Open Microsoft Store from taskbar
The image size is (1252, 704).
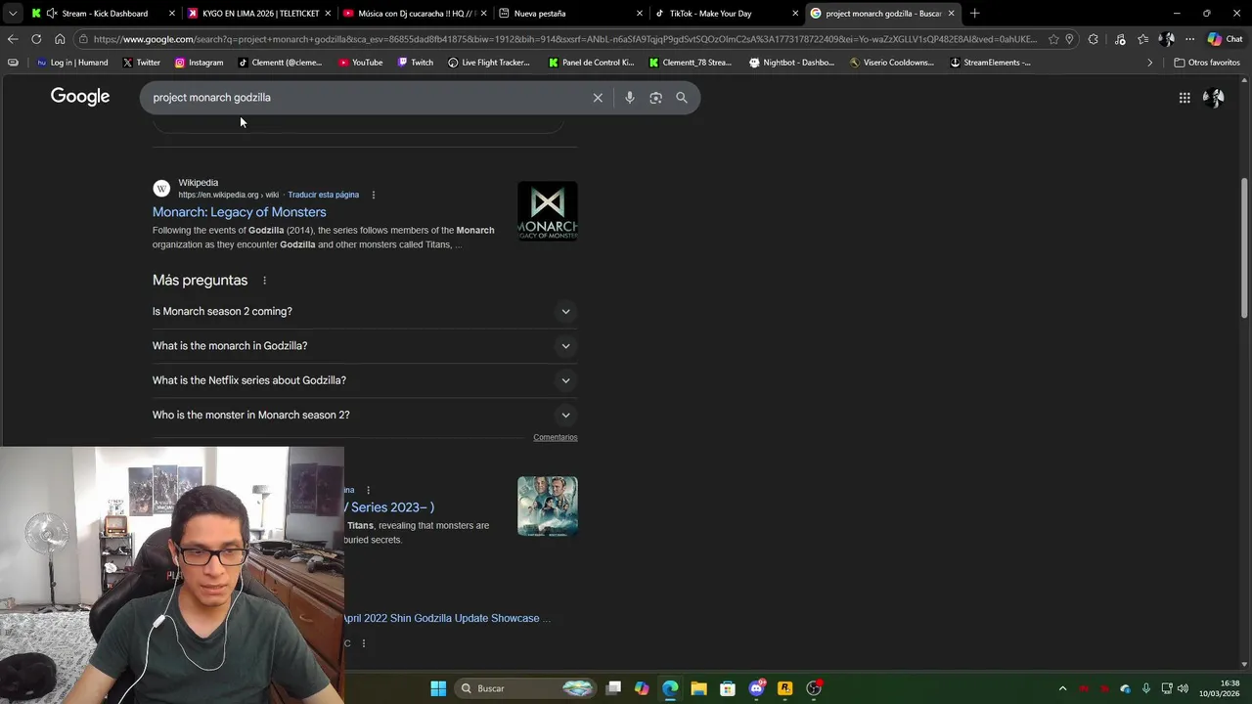(728, 688)
